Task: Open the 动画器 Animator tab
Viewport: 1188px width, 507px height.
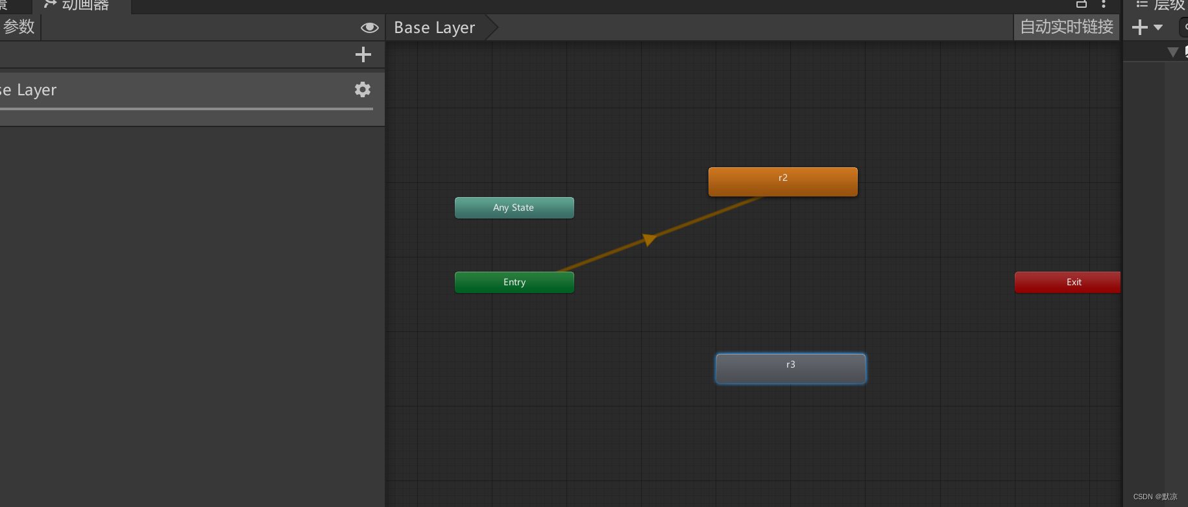Action: click(x=82, y=6)
